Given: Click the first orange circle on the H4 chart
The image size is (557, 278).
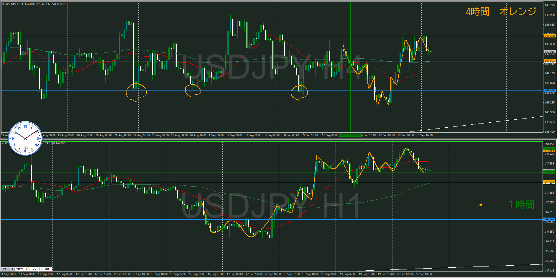Looking at the screenshot, I should pos(136,91).
